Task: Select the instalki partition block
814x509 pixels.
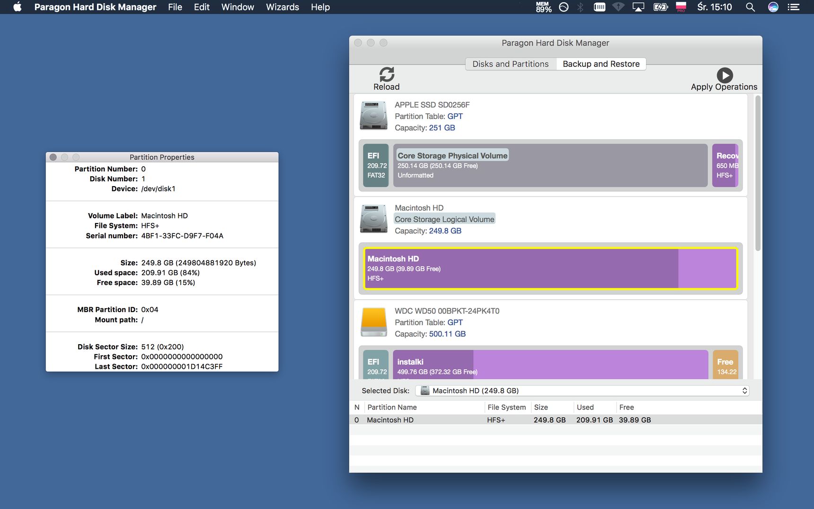Action: click(550, 364)
